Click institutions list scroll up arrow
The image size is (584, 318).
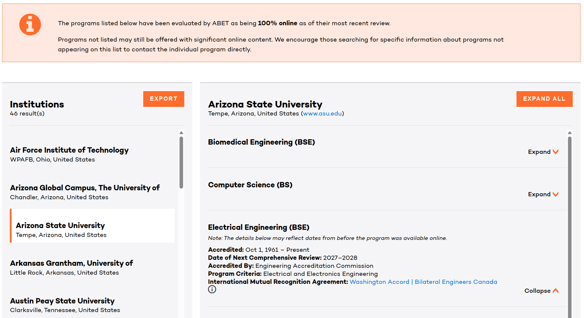(181, 133)
